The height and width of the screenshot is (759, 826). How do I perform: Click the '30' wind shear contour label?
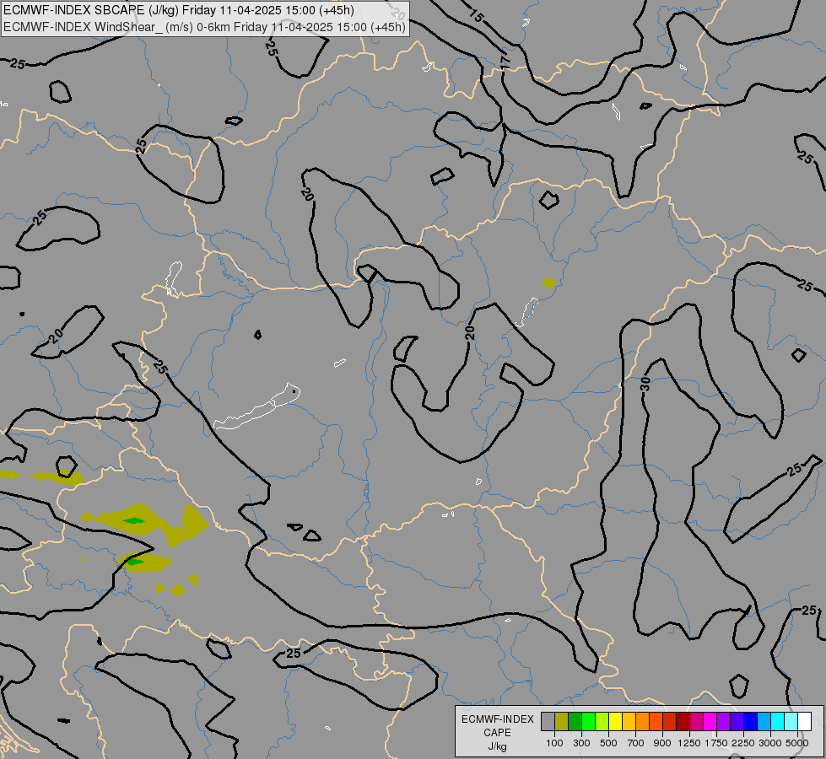[x=645, y=384]
